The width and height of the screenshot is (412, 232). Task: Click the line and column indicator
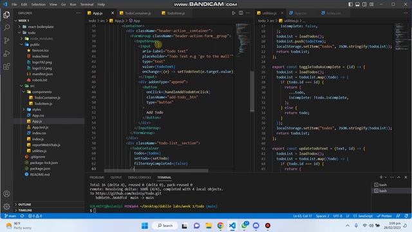point(303,216)
